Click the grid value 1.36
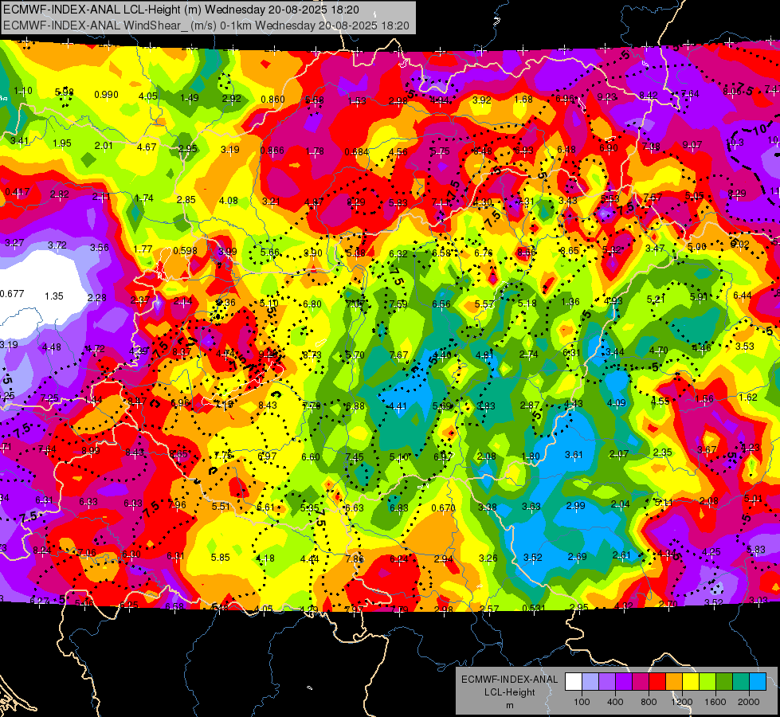 point(570,301)
